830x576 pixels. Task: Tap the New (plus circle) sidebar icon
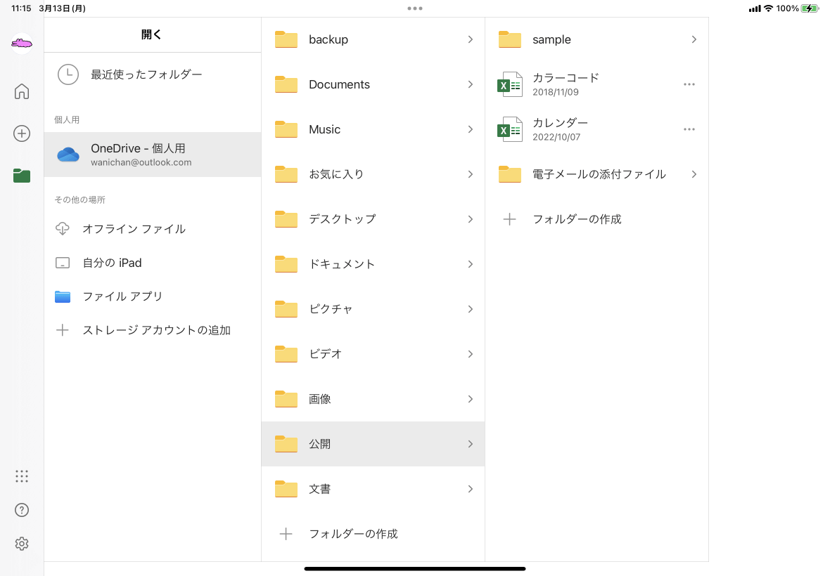(22, 133)
